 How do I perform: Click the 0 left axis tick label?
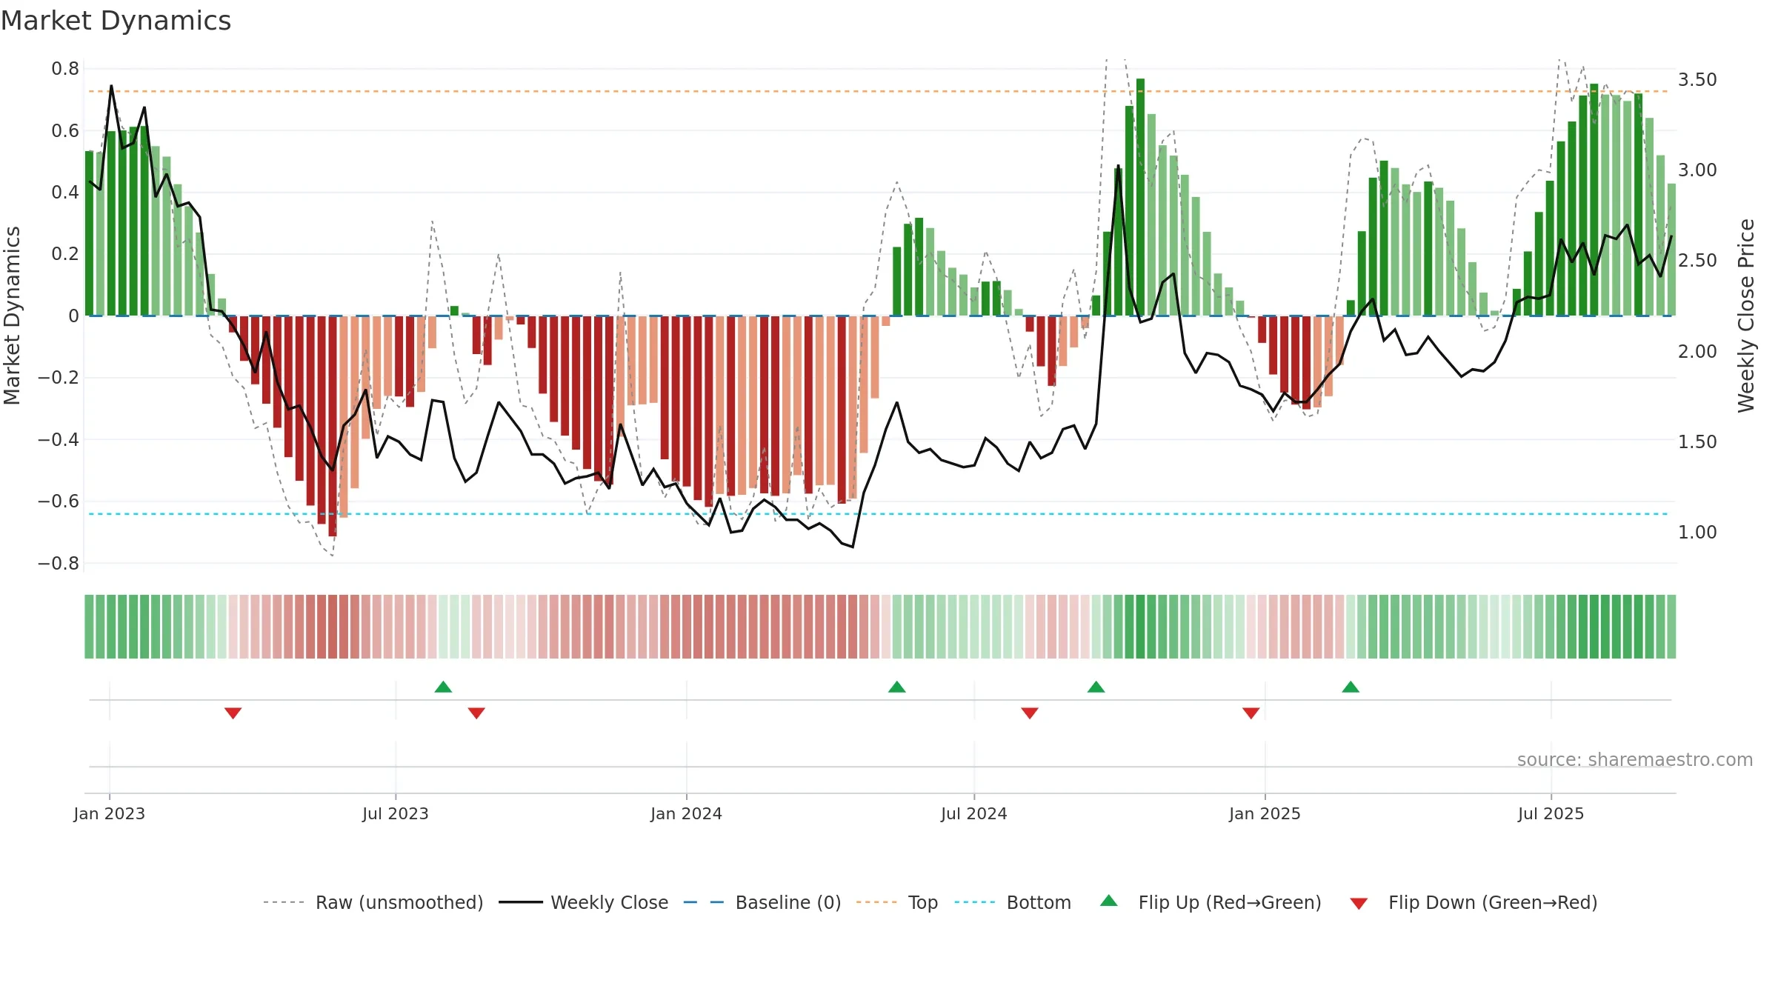coord(73,316)
